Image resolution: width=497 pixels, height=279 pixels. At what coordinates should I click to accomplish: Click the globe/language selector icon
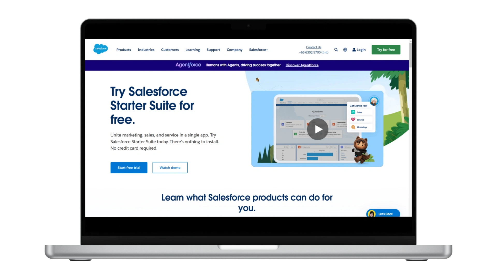345,50
